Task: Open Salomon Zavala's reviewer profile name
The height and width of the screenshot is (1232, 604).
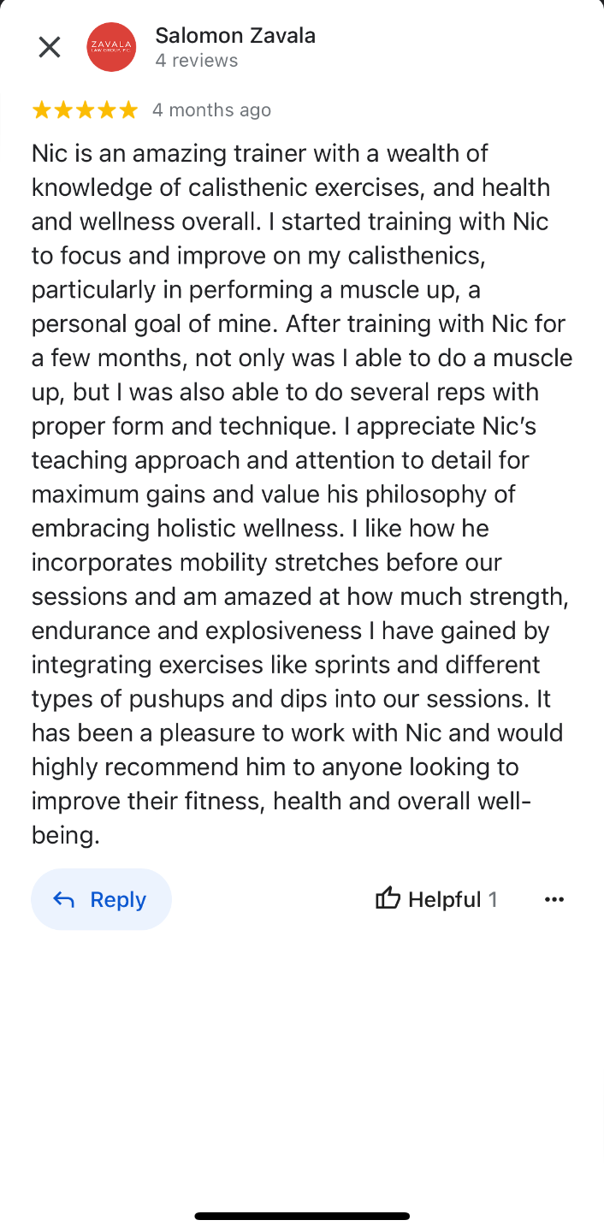Action: point(235,36)
